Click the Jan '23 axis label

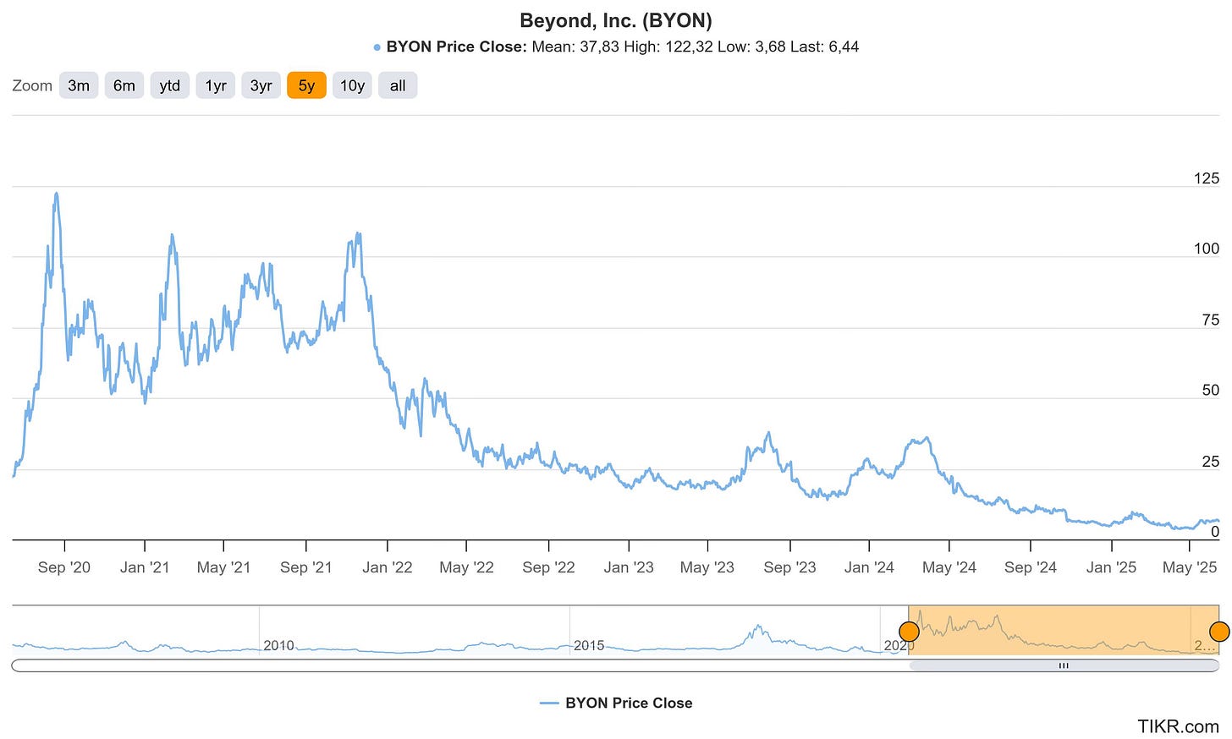coord(629,567)
